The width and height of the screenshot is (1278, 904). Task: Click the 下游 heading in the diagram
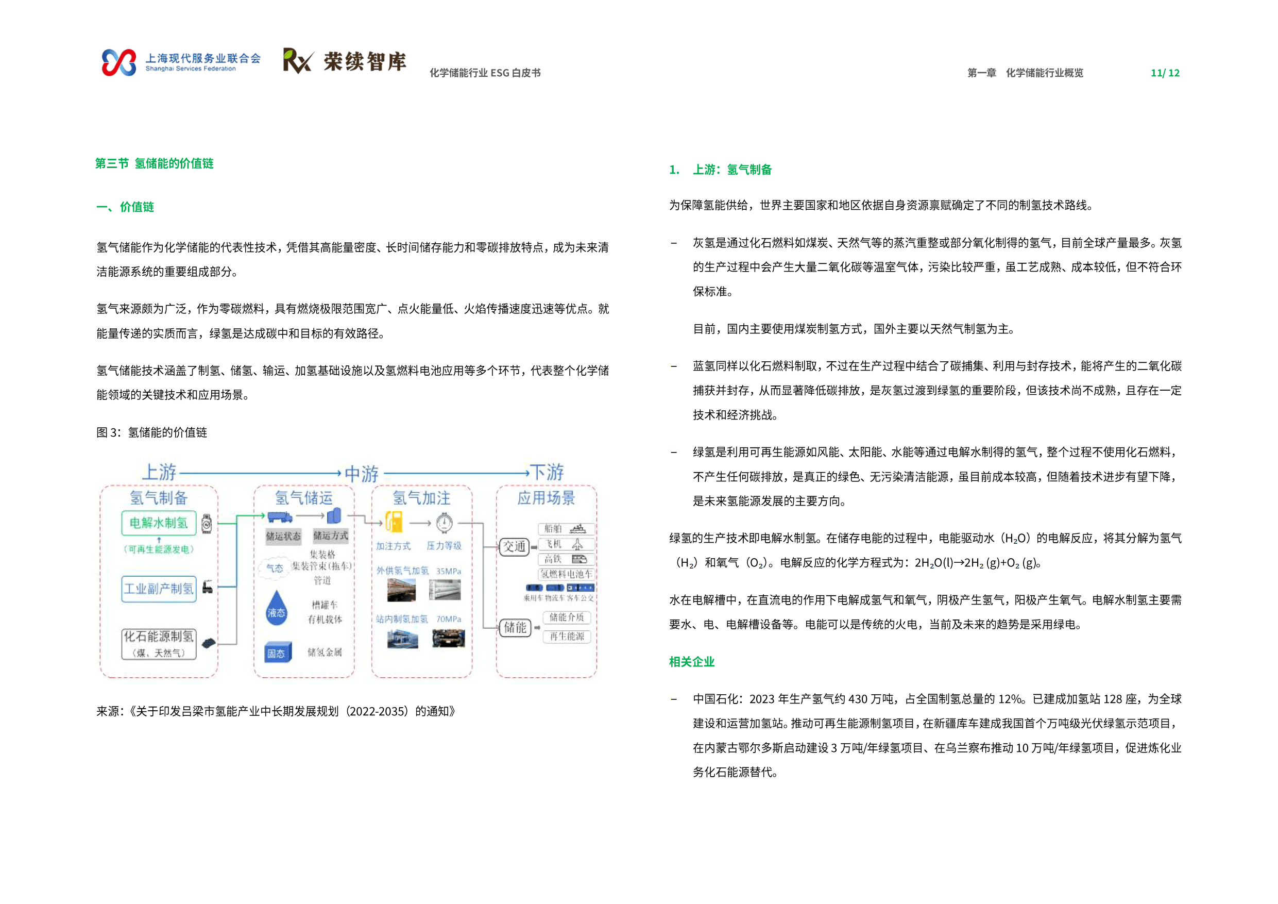coord(547,472)
